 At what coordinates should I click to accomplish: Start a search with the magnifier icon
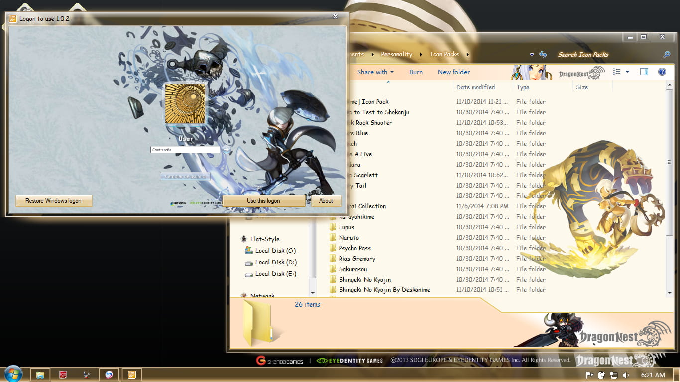[x=666, y=54]
